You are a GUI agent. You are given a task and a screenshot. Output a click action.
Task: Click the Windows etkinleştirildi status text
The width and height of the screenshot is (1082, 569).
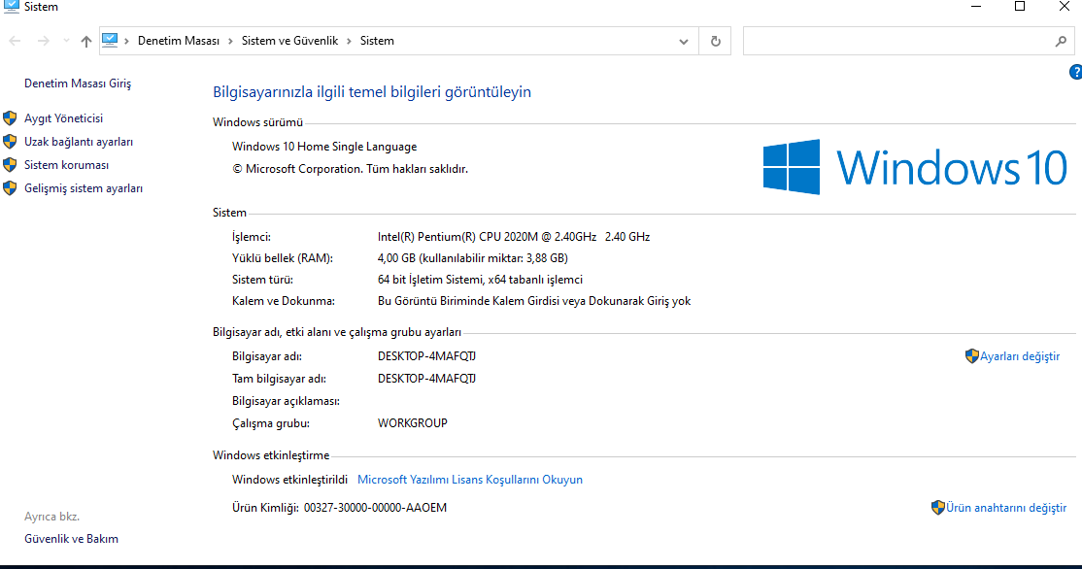(289, 480)
